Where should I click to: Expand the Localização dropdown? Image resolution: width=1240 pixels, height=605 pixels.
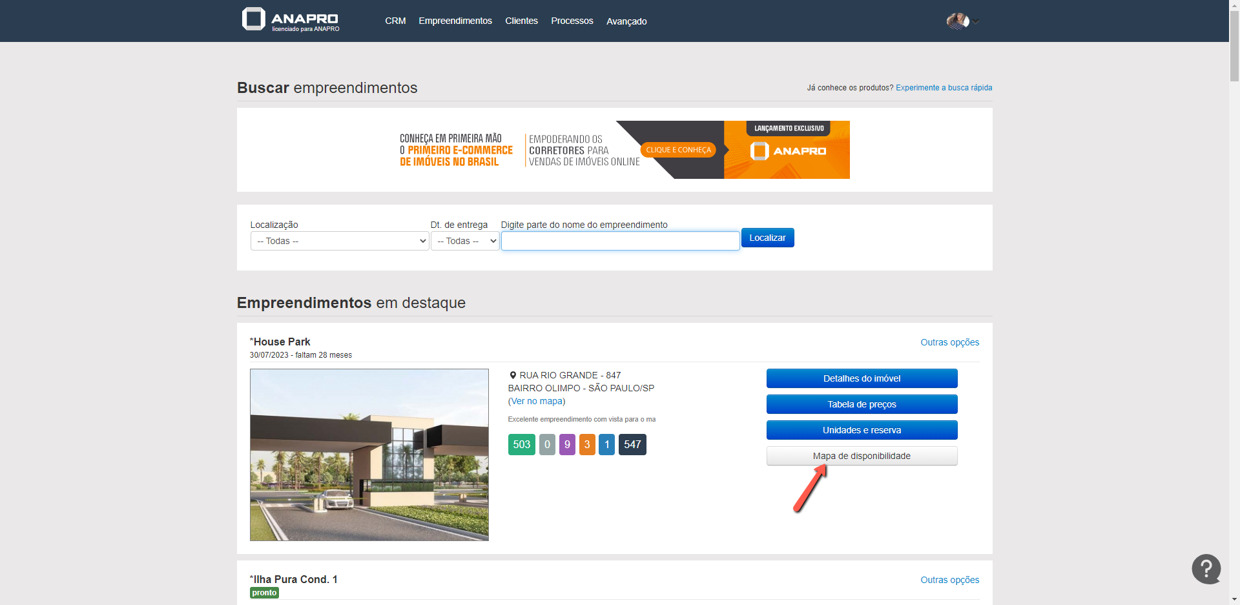[x=340, y=241]
